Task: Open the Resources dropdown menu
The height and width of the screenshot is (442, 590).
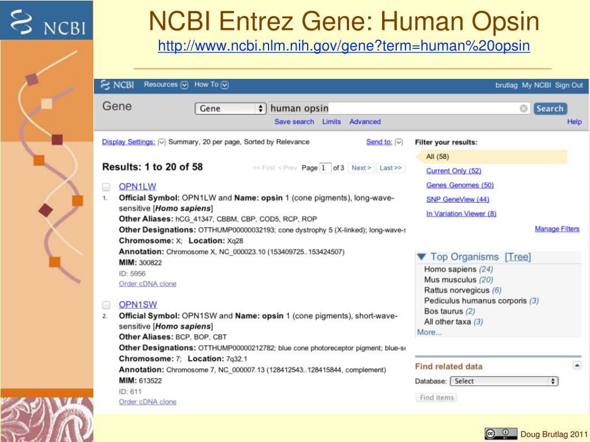Action: pos(165,85)
